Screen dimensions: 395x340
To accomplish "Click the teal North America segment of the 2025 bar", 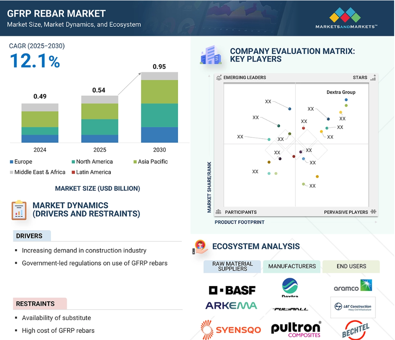I will [x=100, y=127].
